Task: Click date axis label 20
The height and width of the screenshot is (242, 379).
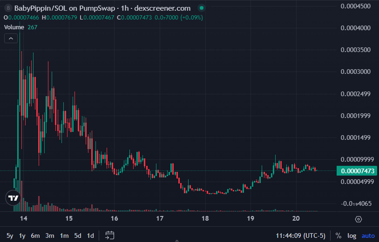Action: [x=296, y=219]
